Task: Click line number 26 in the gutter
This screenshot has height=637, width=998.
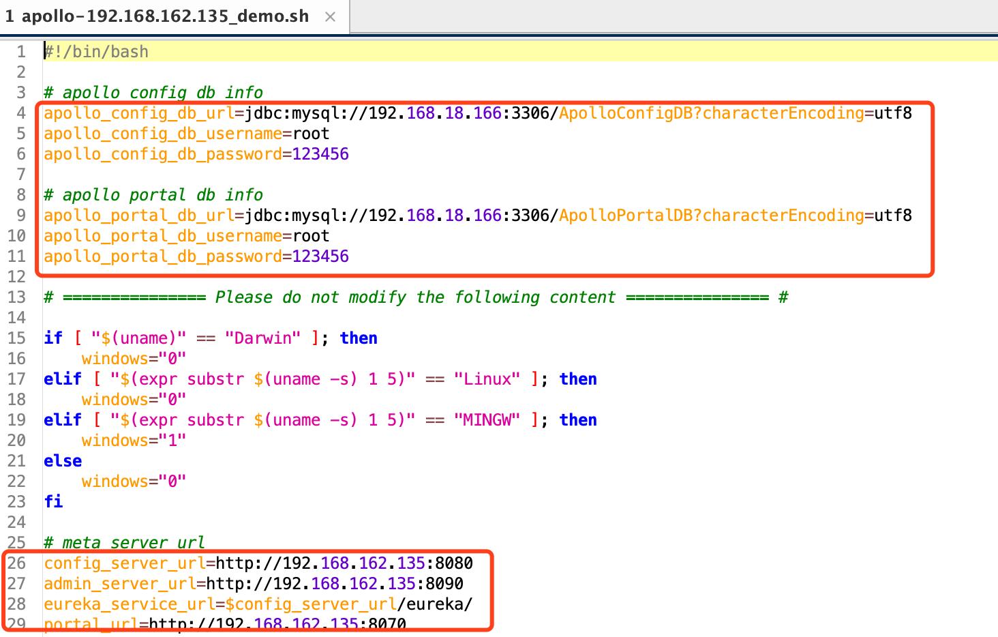Action: click(16, 563)
